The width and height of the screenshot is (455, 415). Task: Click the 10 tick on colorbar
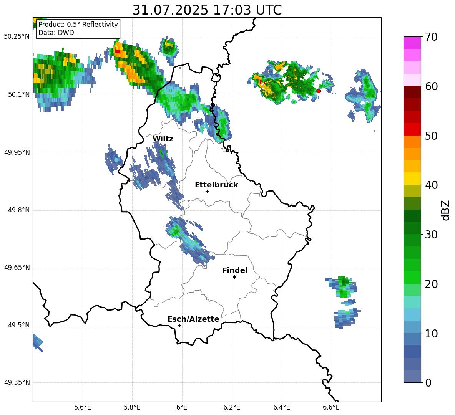coord(431,334)
